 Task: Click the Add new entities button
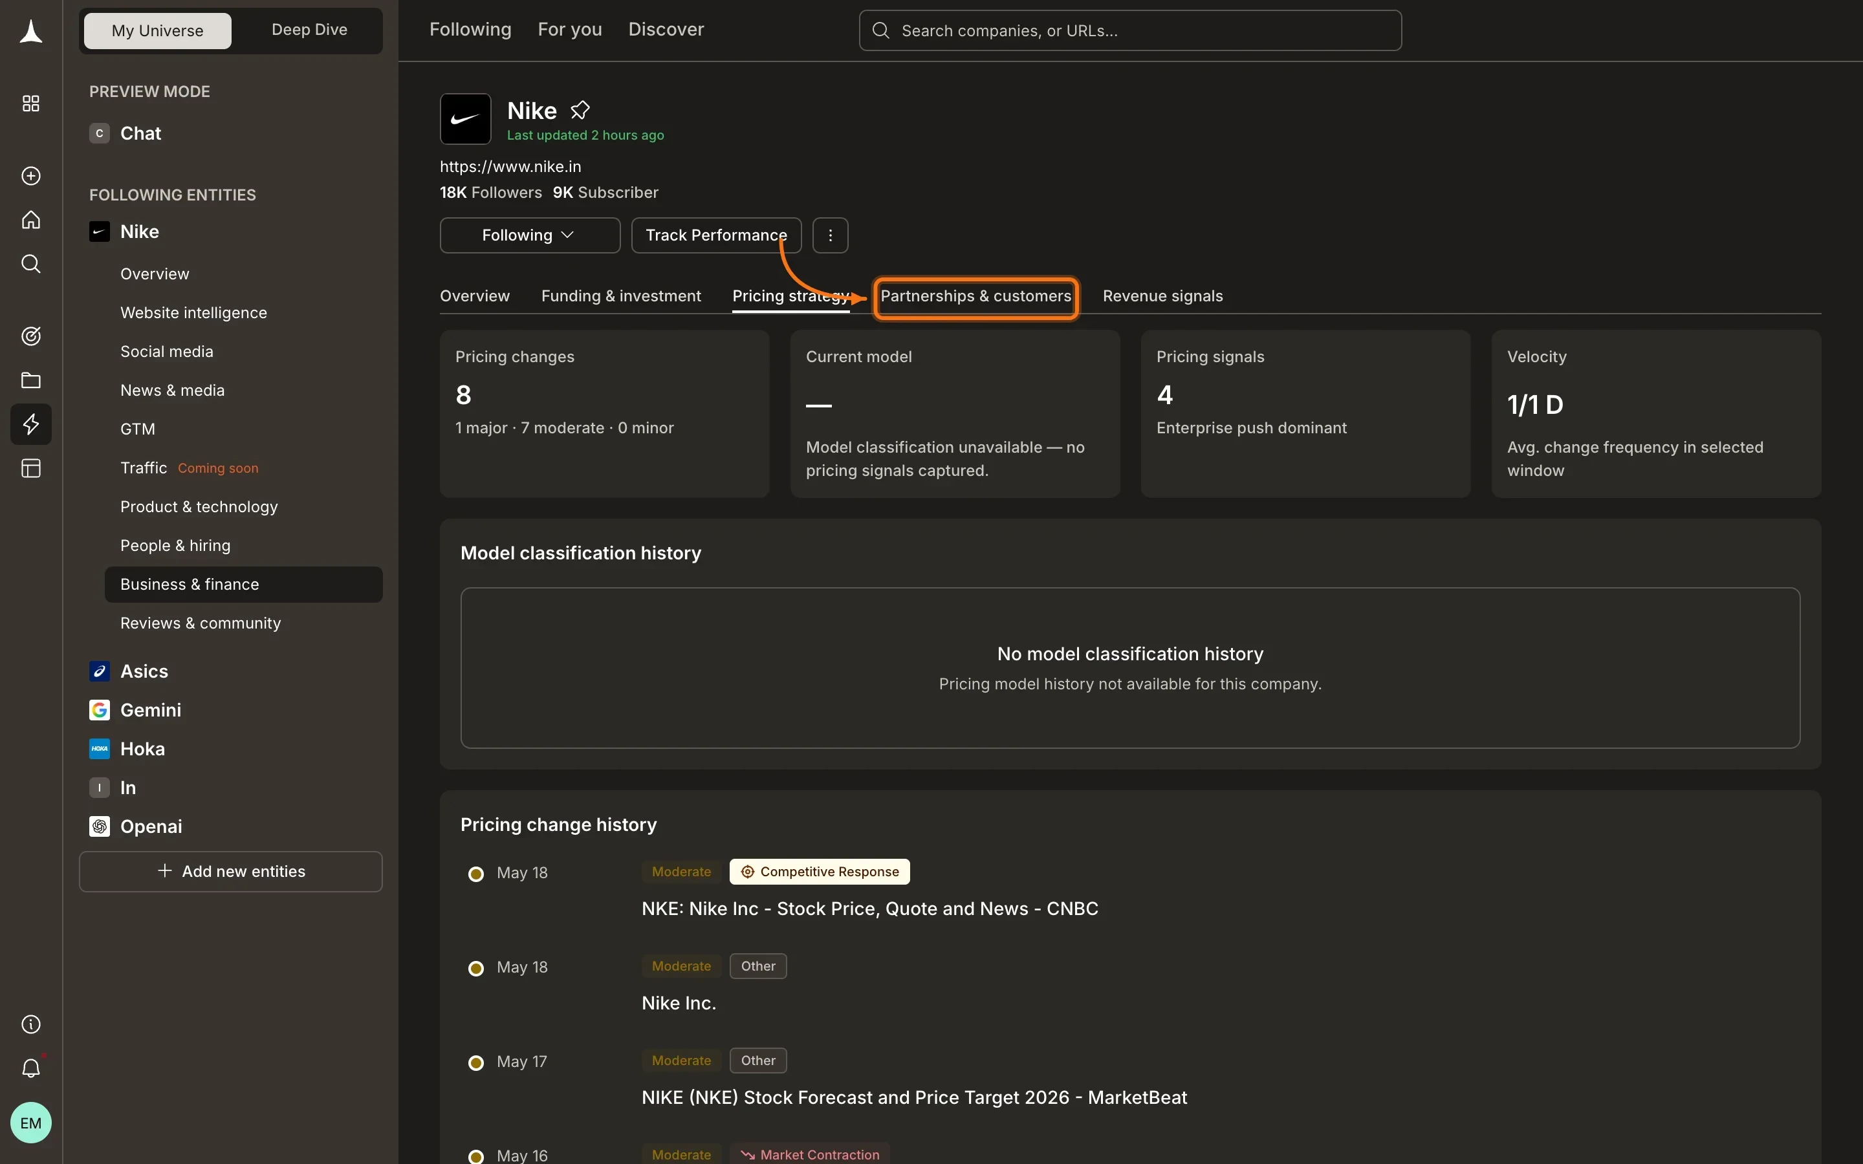pos(230,870)
